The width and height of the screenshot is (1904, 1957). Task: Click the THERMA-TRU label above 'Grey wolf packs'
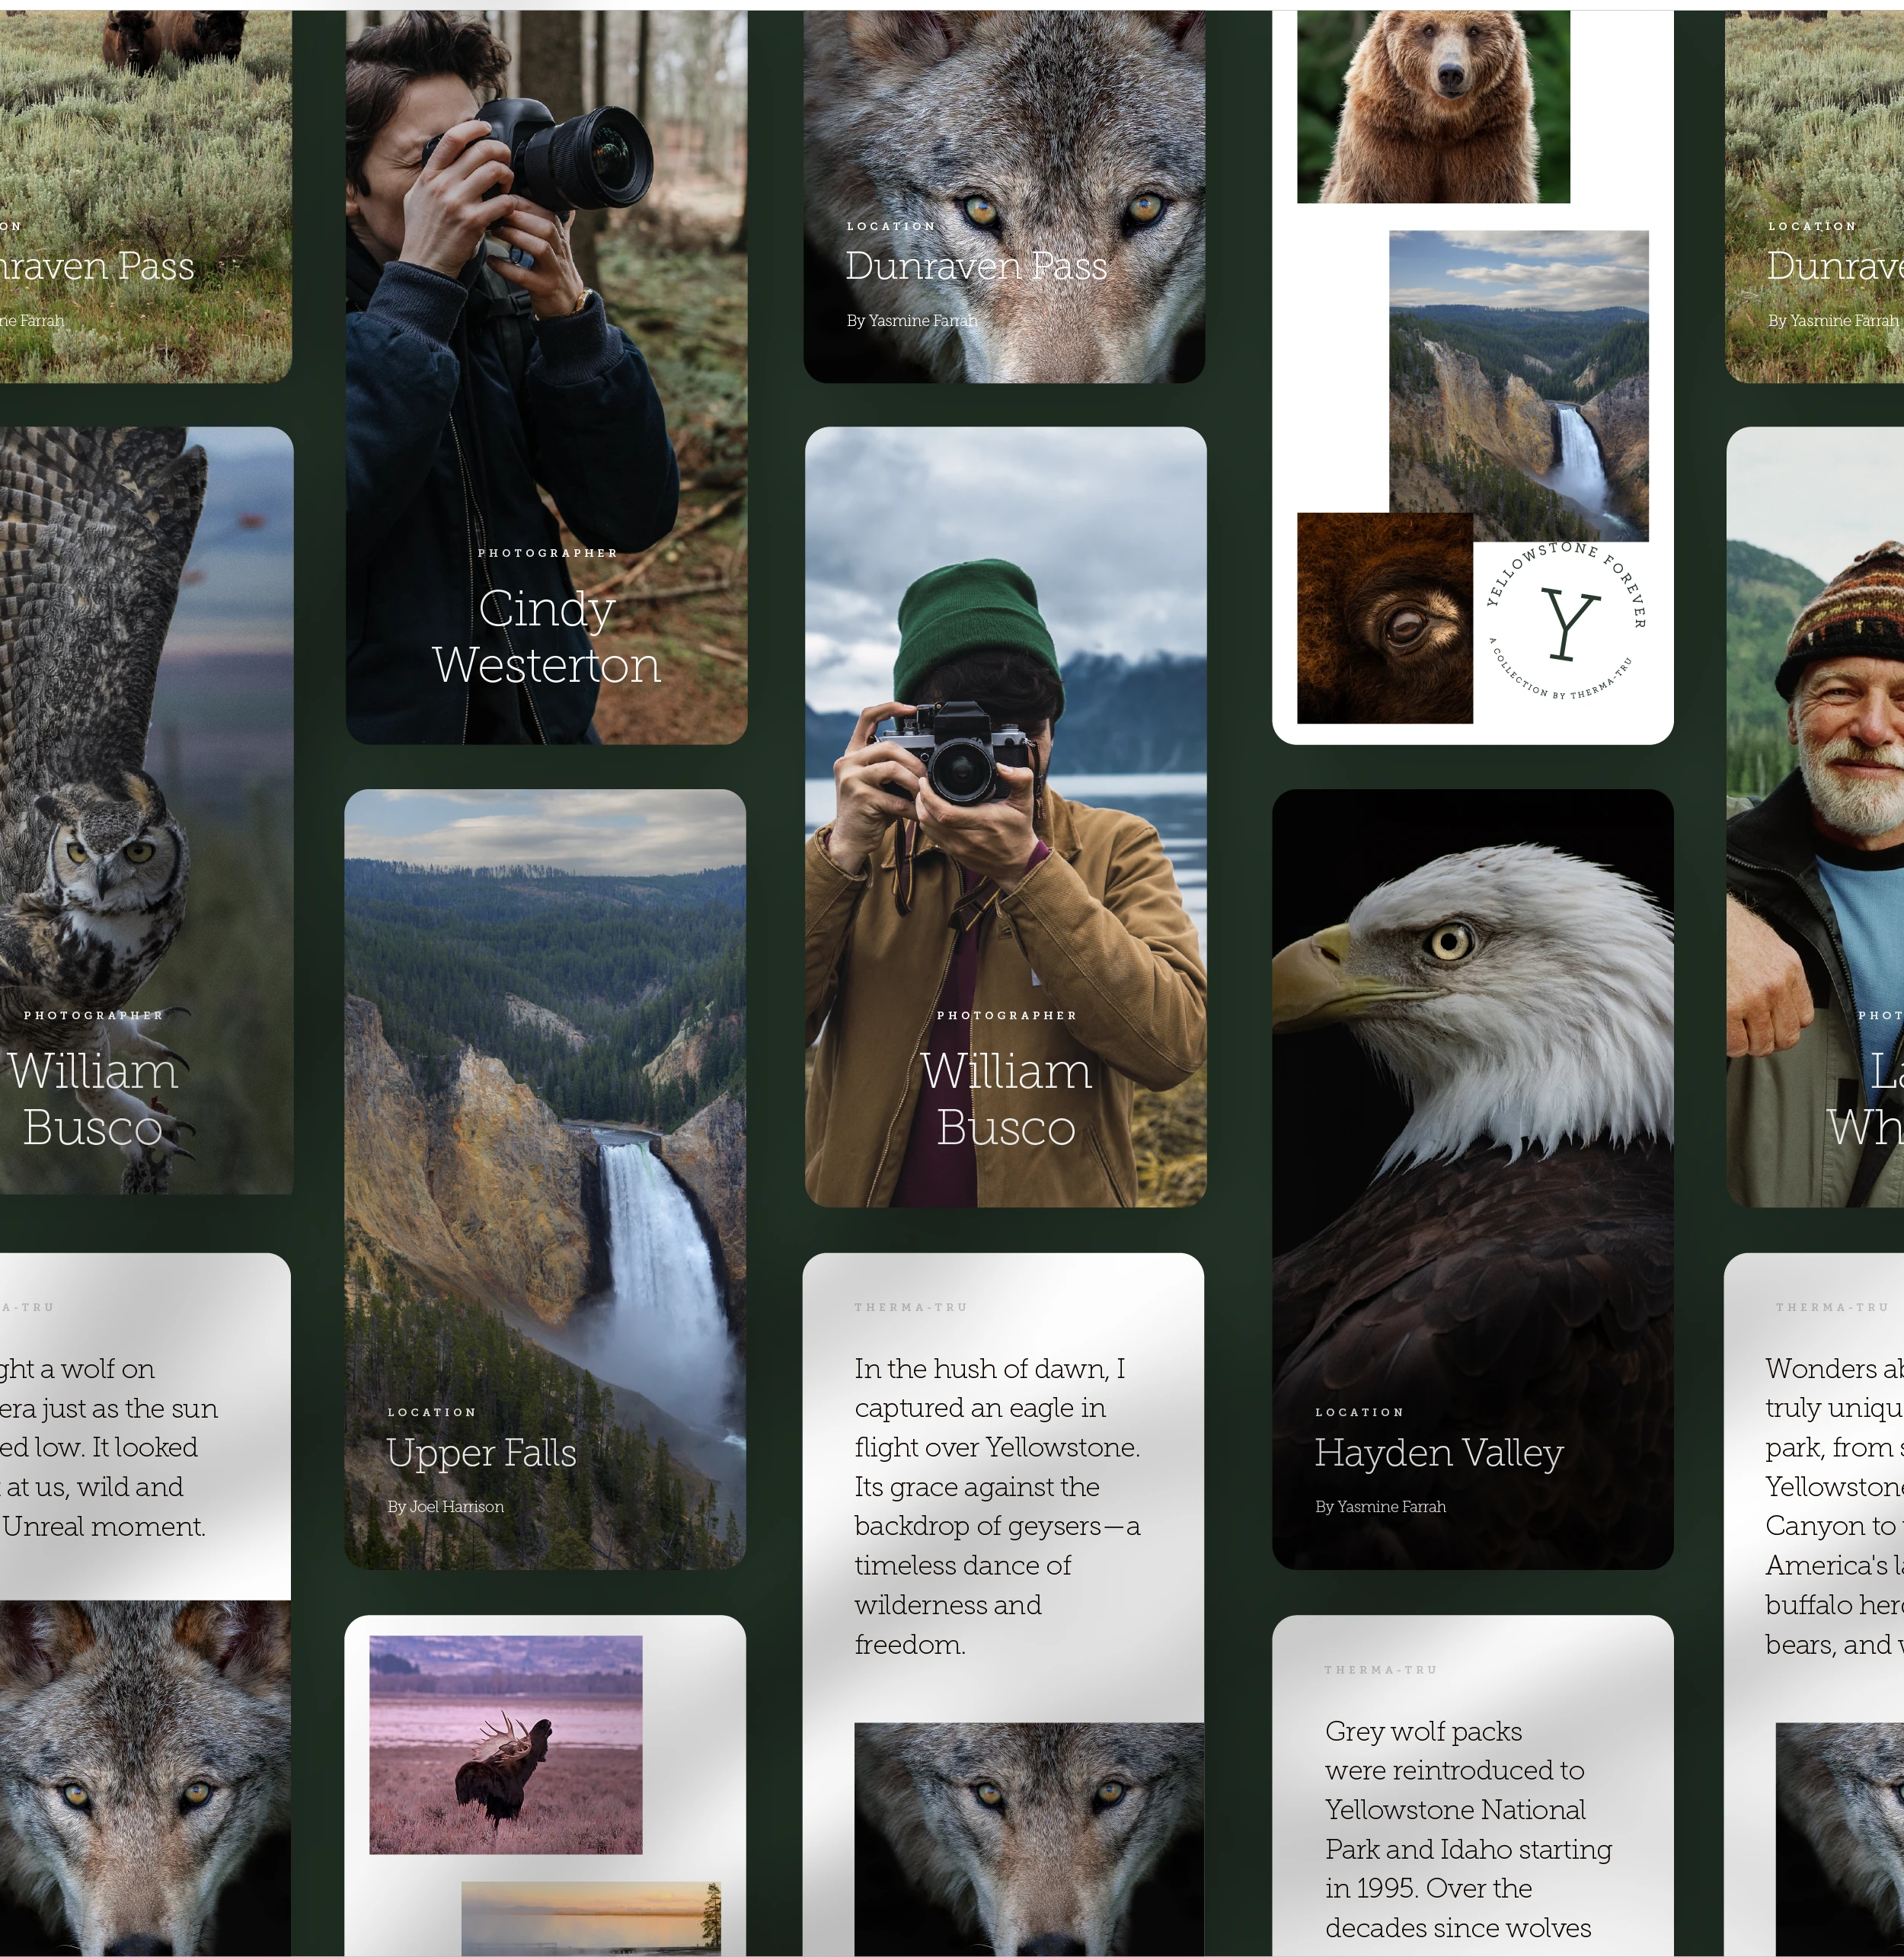pyautogui.click(x=1380, y=1669)
